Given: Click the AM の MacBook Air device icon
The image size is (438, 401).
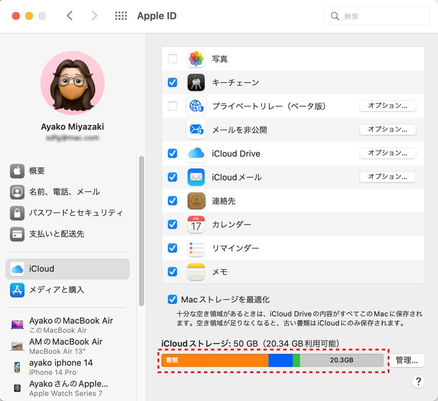Looking at the screenshot, I should coord(18,346).
